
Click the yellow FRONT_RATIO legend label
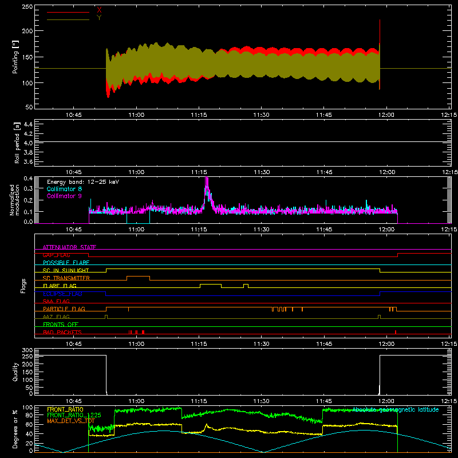[65, 409]
